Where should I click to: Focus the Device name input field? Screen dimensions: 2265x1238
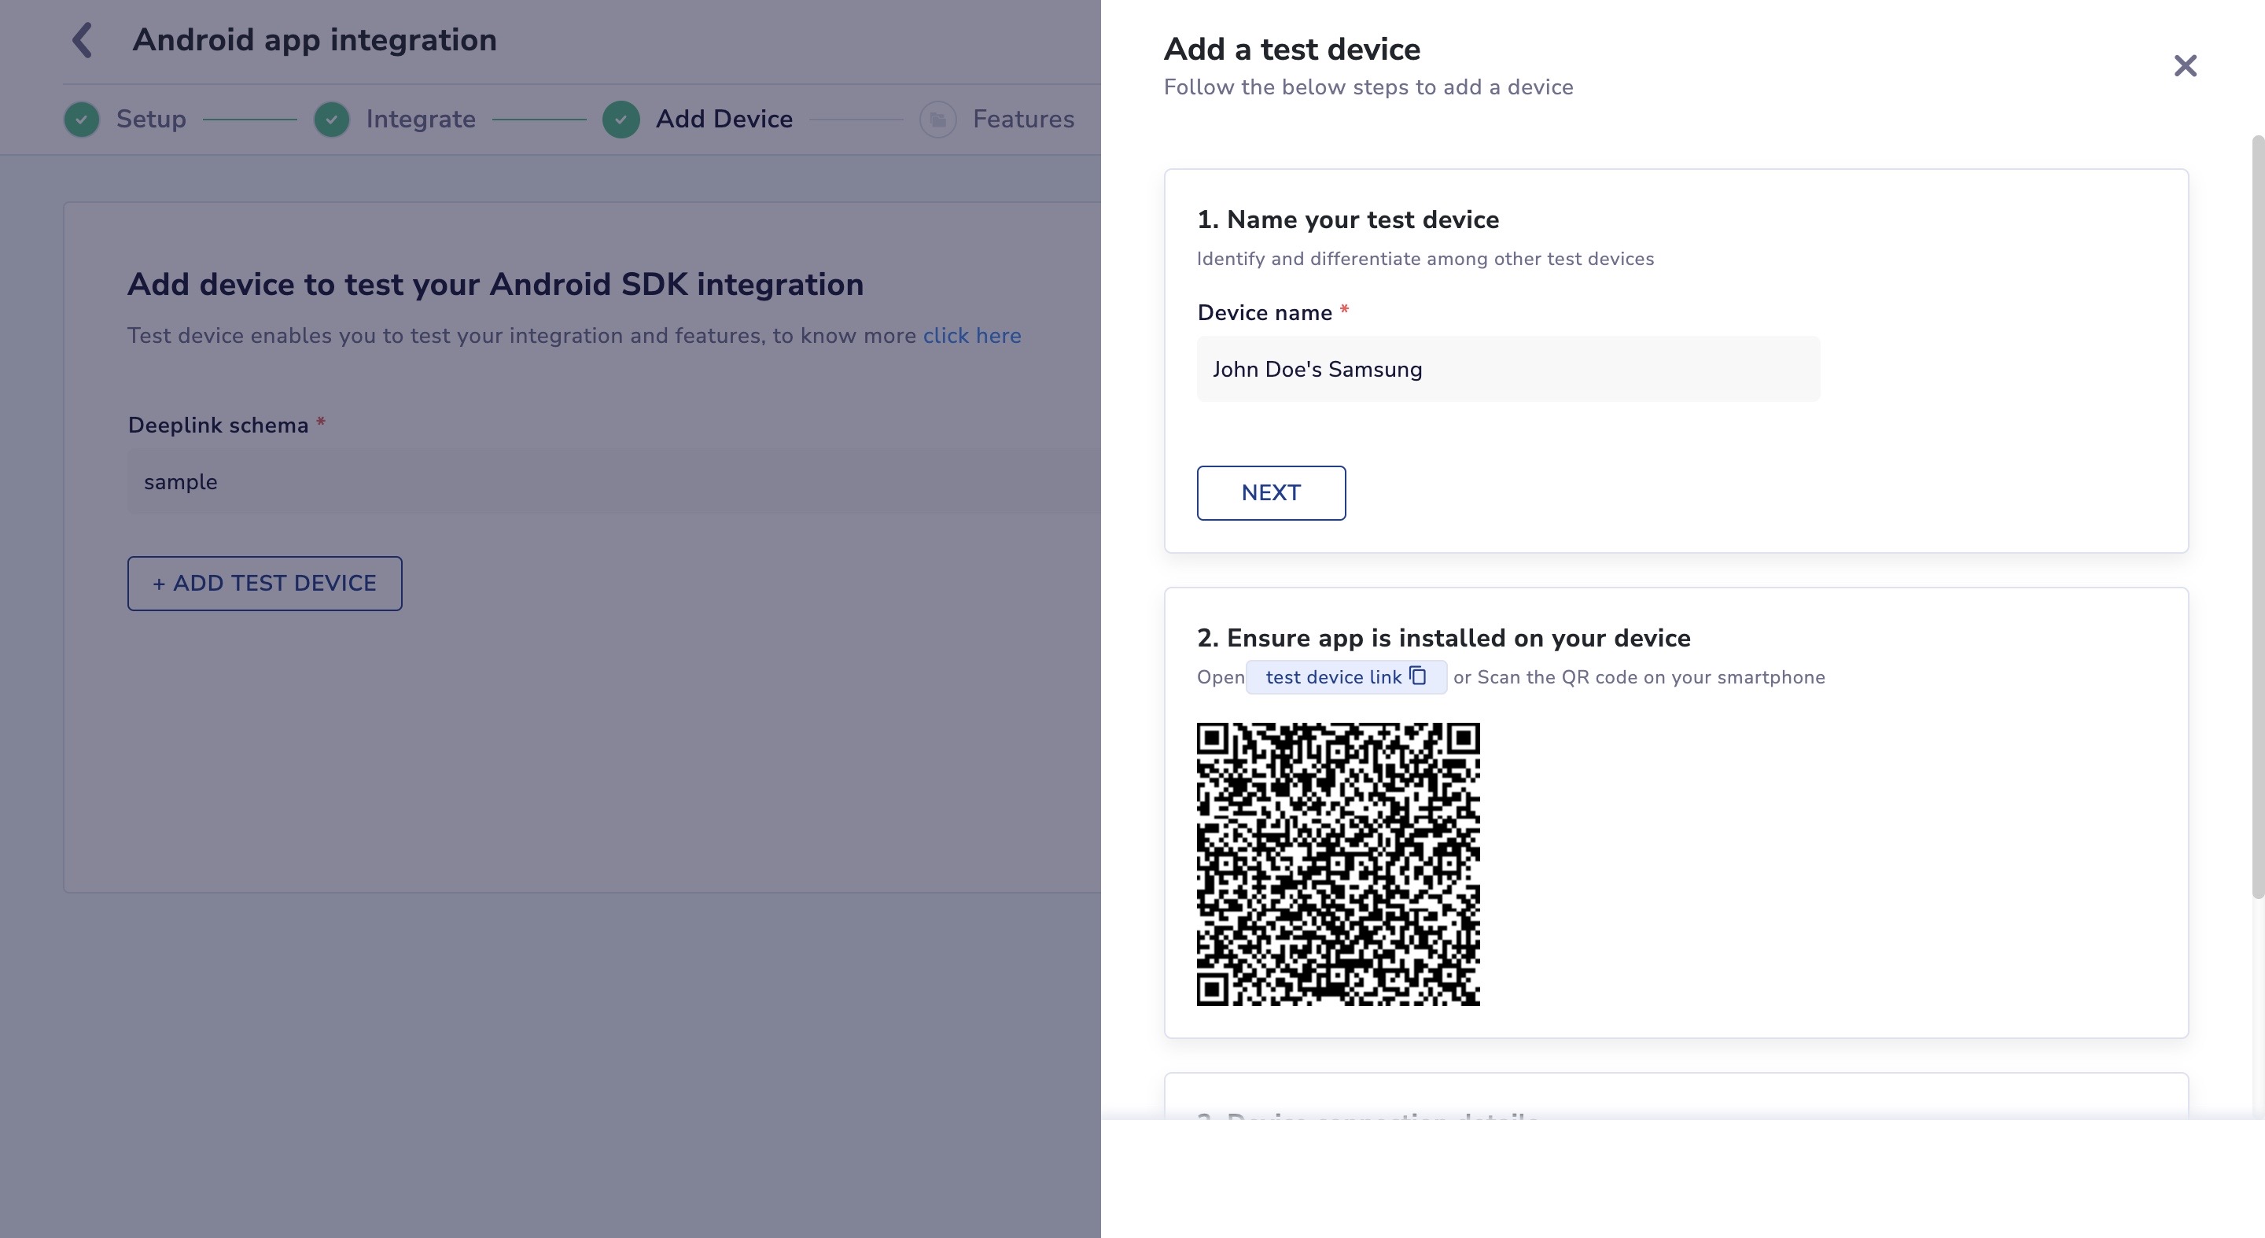[1508, 370]
